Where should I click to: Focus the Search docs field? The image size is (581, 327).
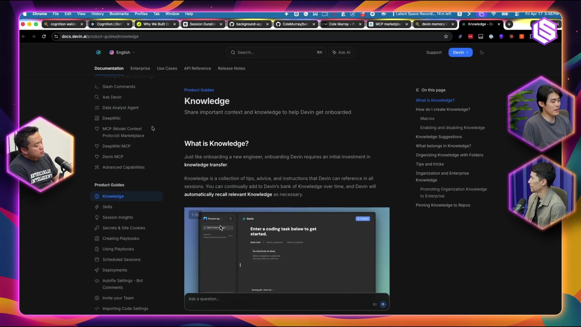click(276, 52)
